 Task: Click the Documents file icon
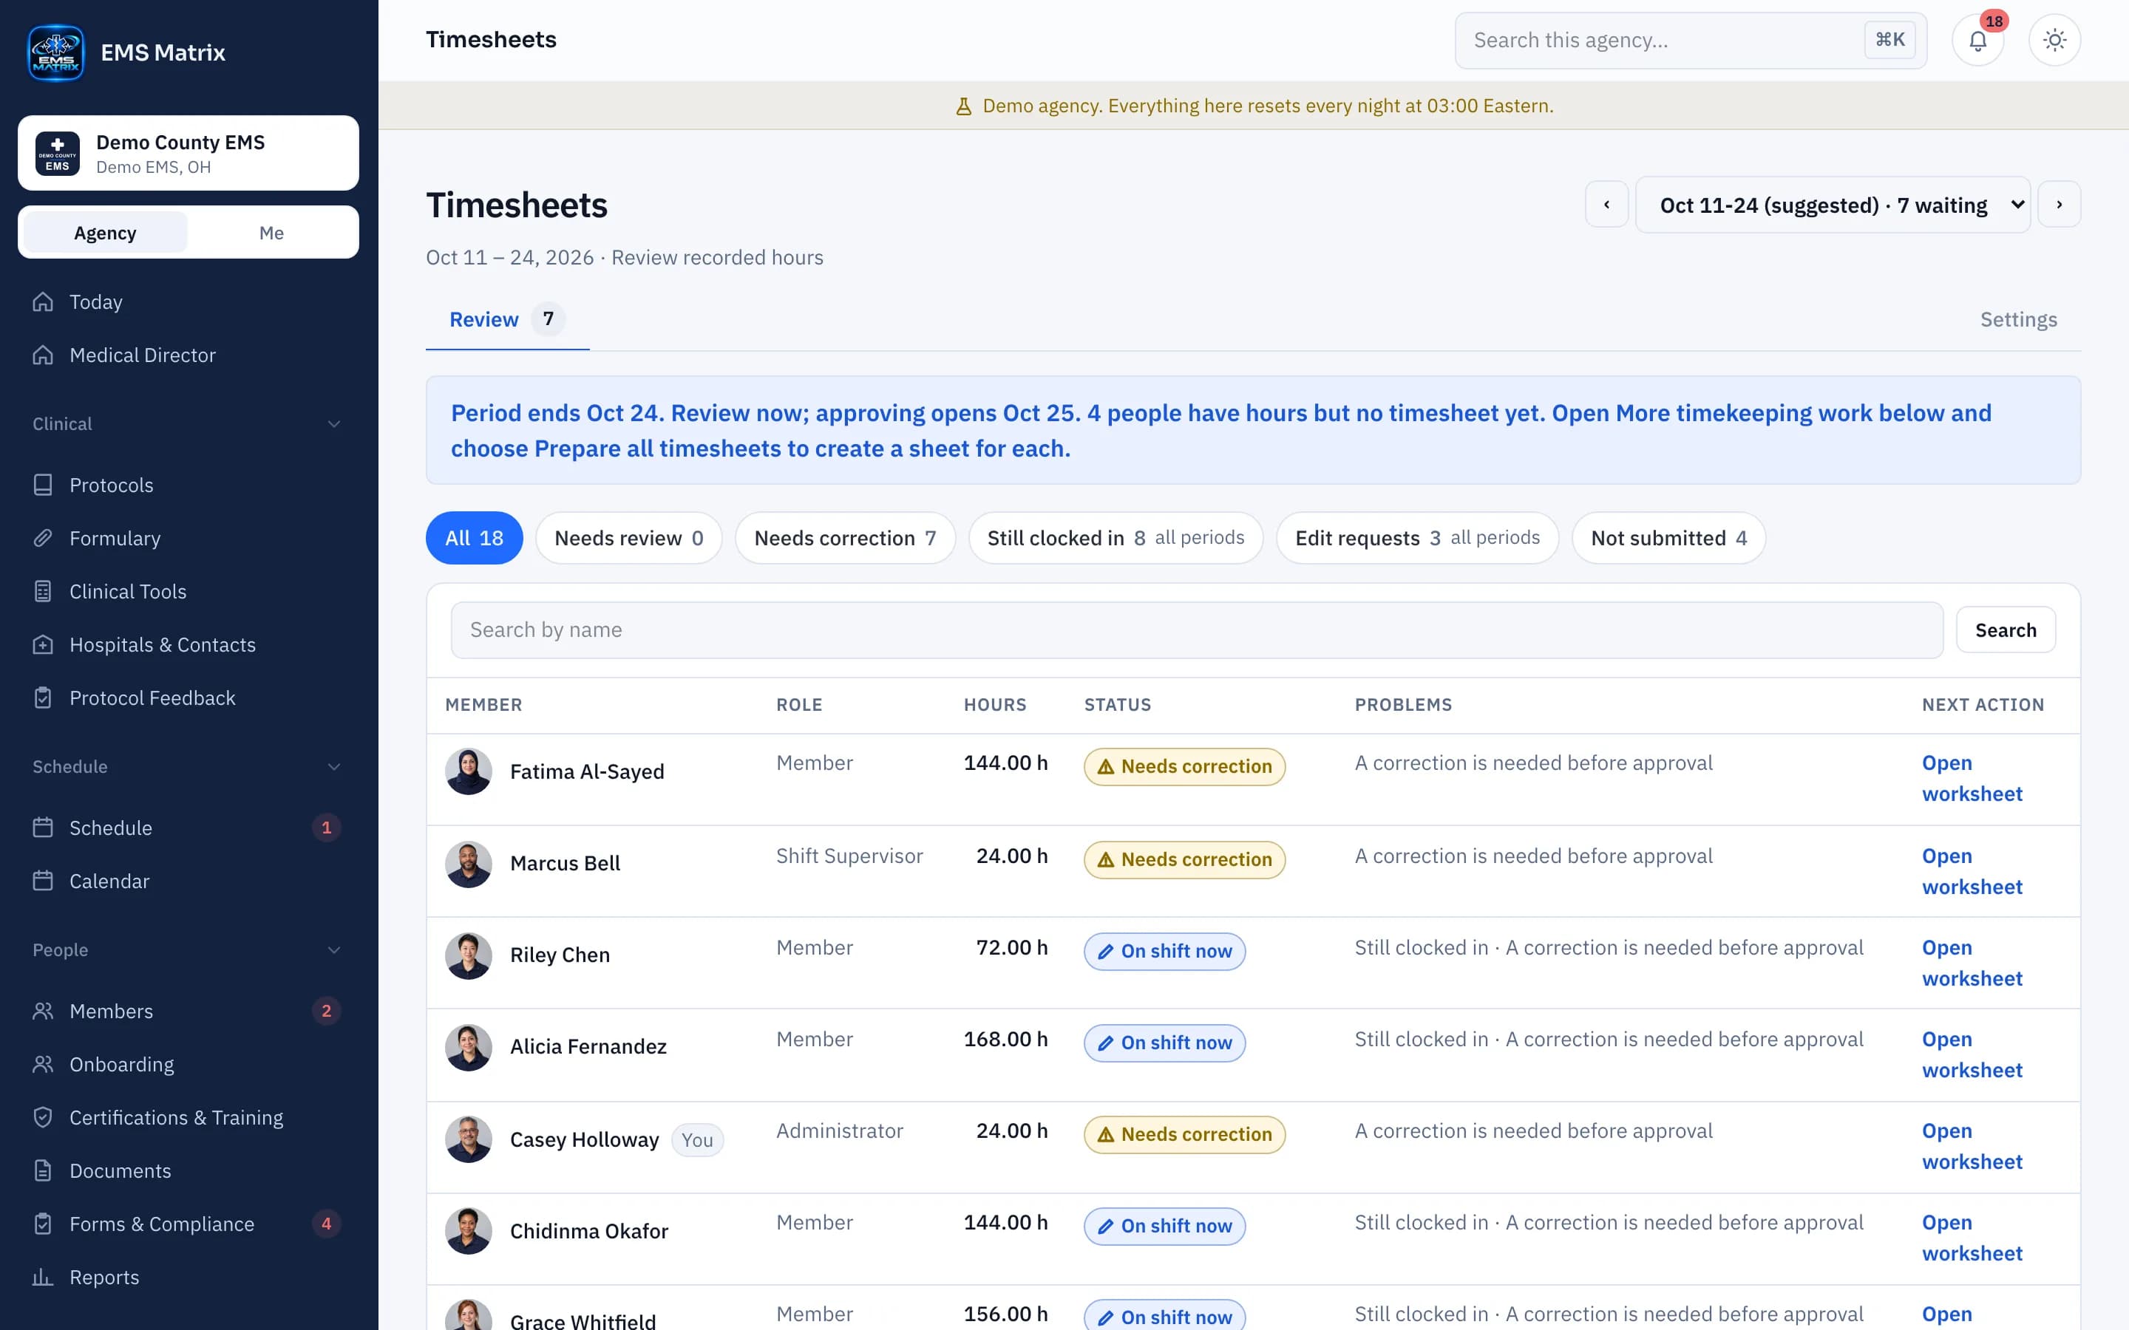pos(43,1171)
